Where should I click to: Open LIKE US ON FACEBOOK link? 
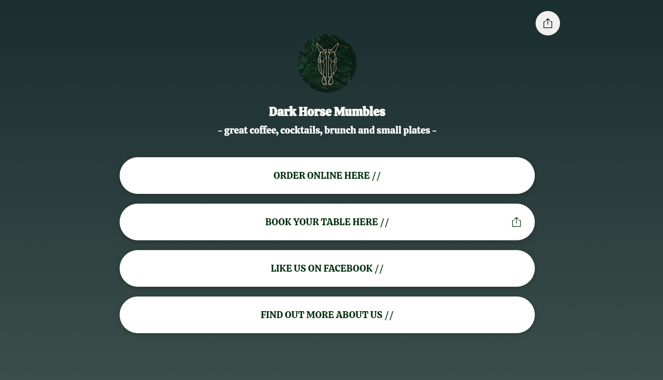327,268
